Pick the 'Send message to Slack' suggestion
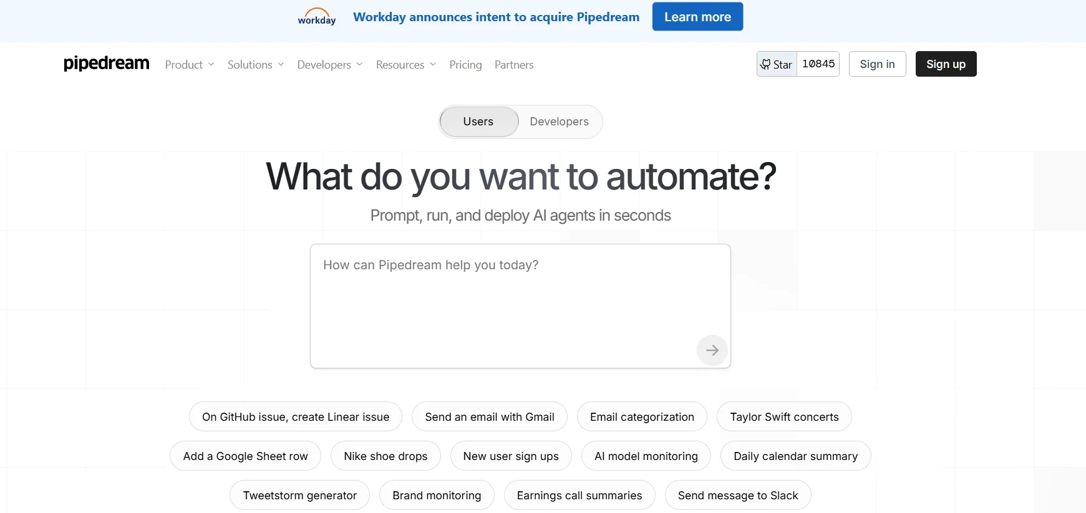This screenshot has width=1086, height=513. tap(737, 496)
